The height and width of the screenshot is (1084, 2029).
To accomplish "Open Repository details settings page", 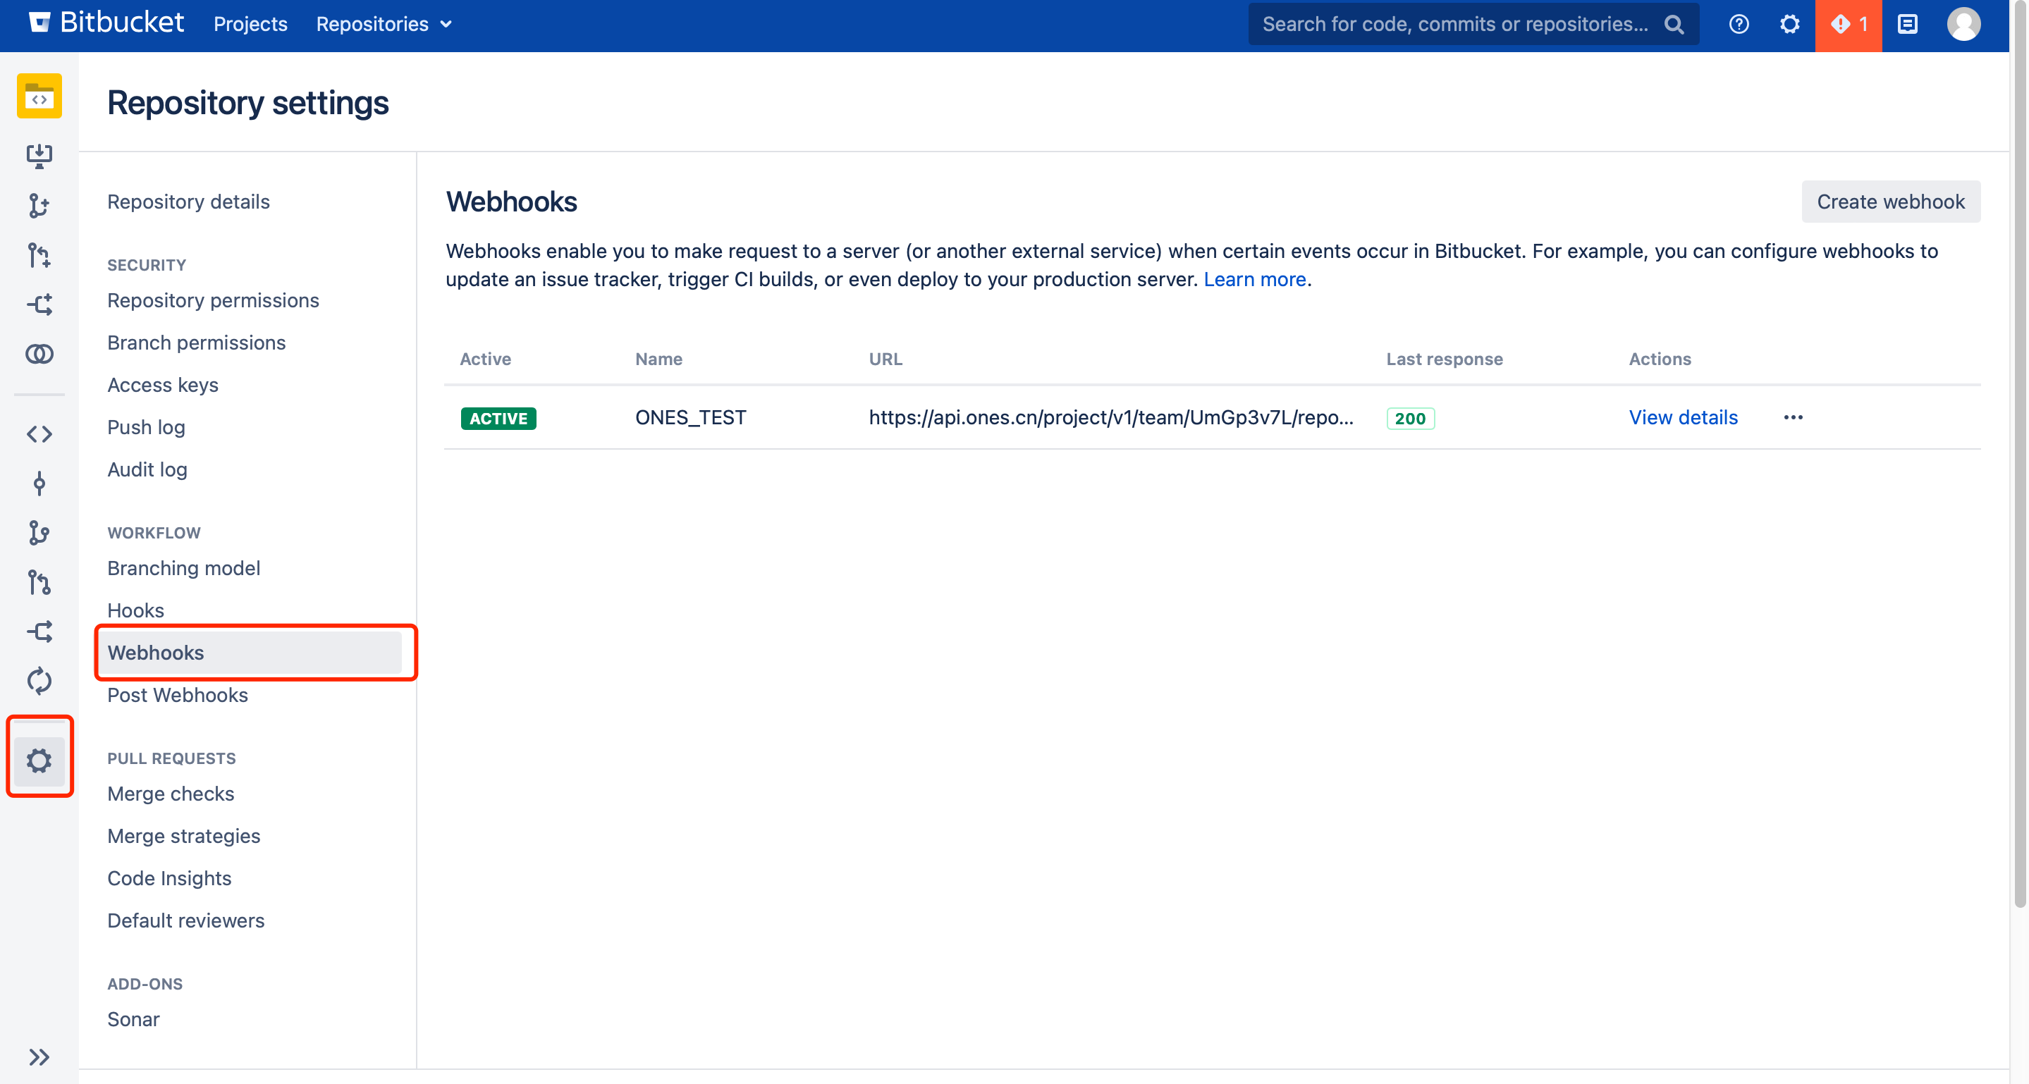I will click(188, 202).
